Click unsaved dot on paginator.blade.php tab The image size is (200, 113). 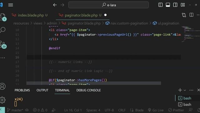[x=105, y=15]
